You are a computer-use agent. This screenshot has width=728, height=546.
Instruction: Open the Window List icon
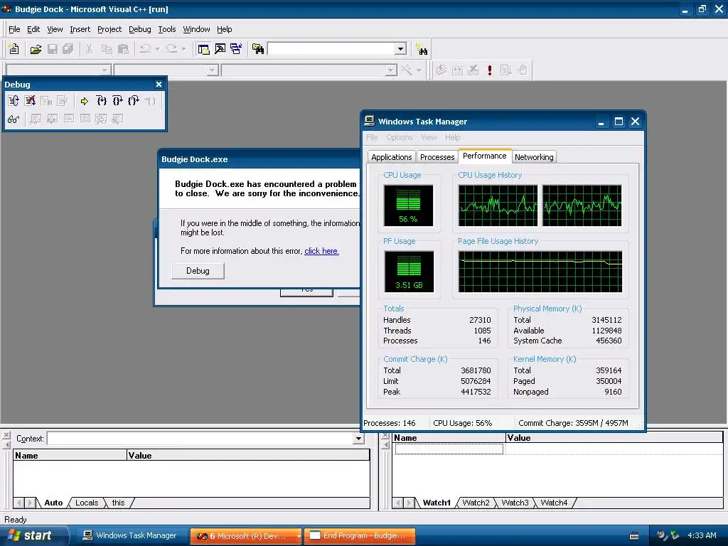click(236, 49)
